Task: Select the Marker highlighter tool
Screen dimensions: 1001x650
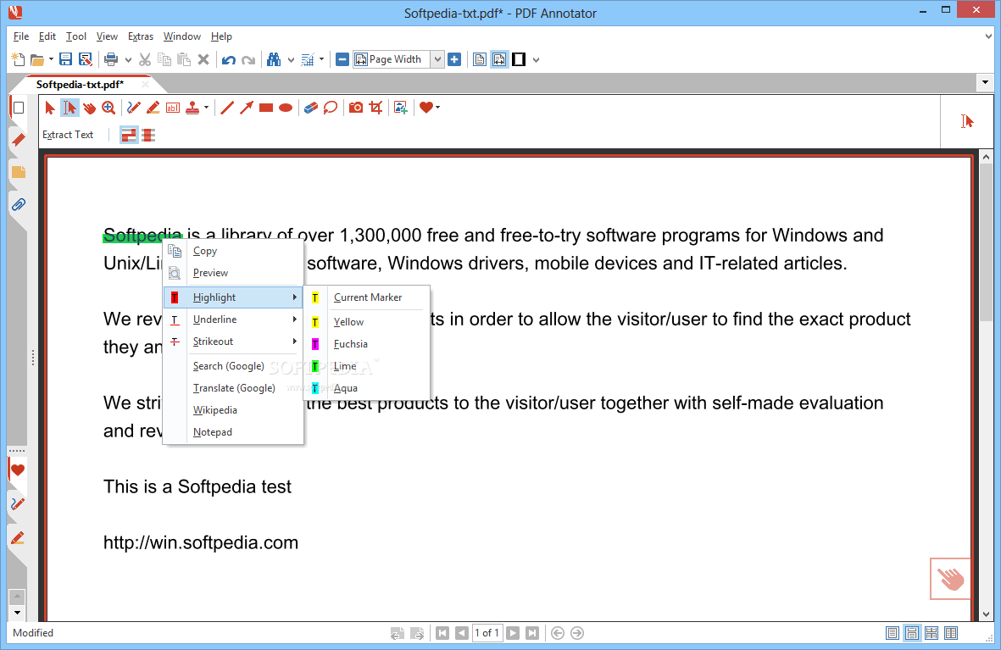Action: (x=153, y=108)
